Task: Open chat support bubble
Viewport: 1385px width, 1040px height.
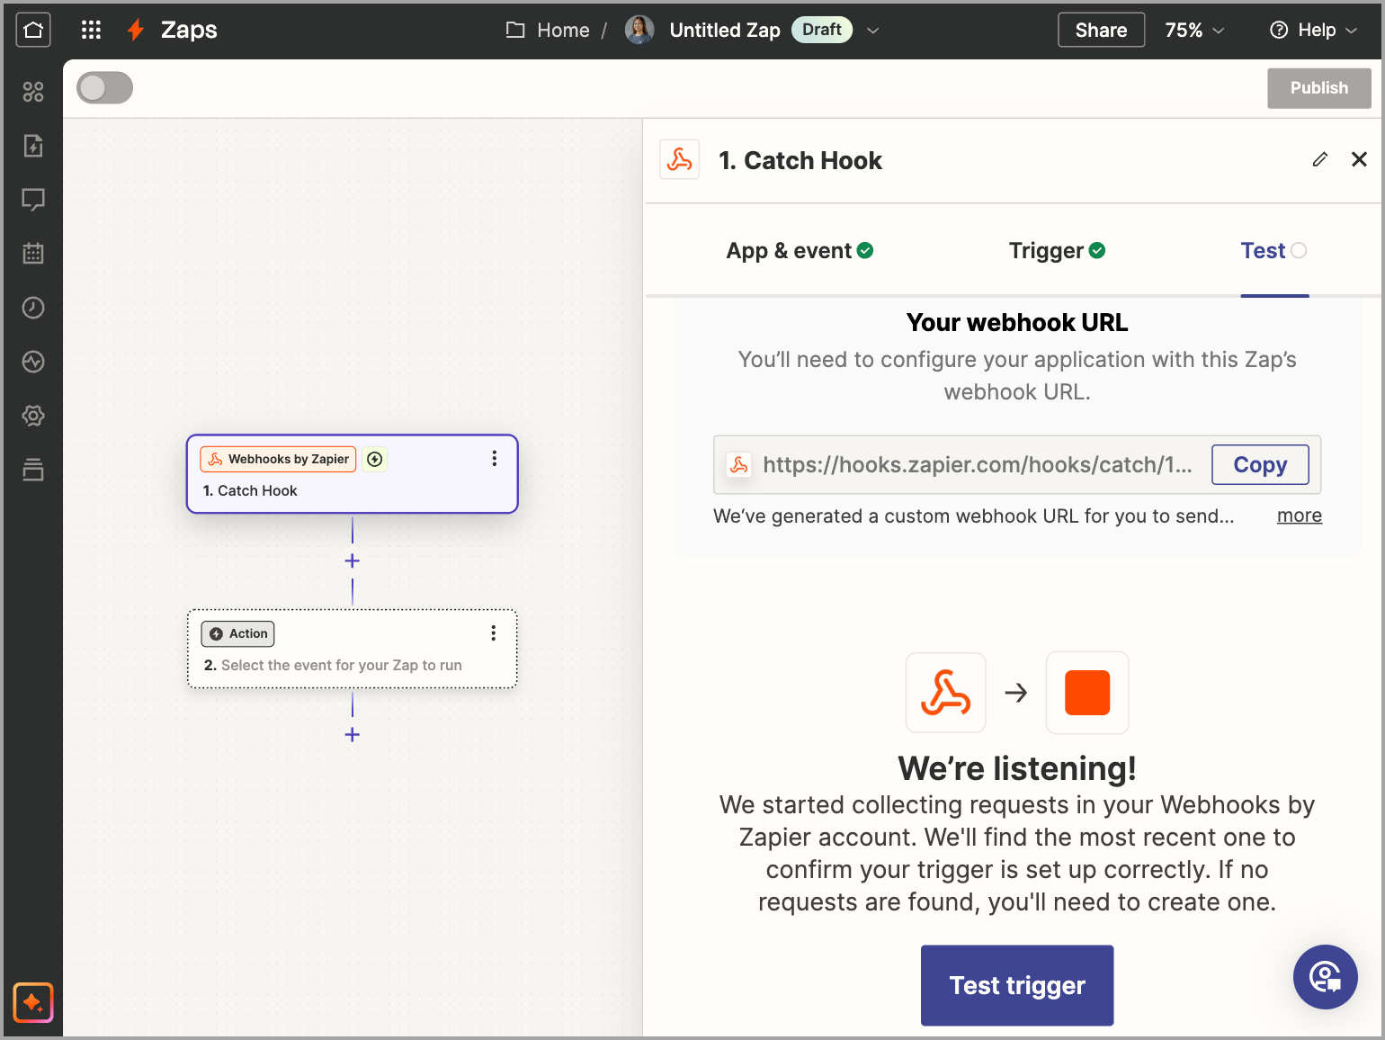Action: [x=1325, y=976]
